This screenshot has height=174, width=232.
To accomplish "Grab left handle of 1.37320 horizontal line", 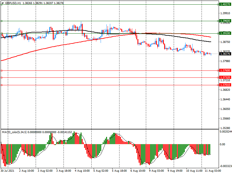I will pyautogui.click(x=2, y=77).
